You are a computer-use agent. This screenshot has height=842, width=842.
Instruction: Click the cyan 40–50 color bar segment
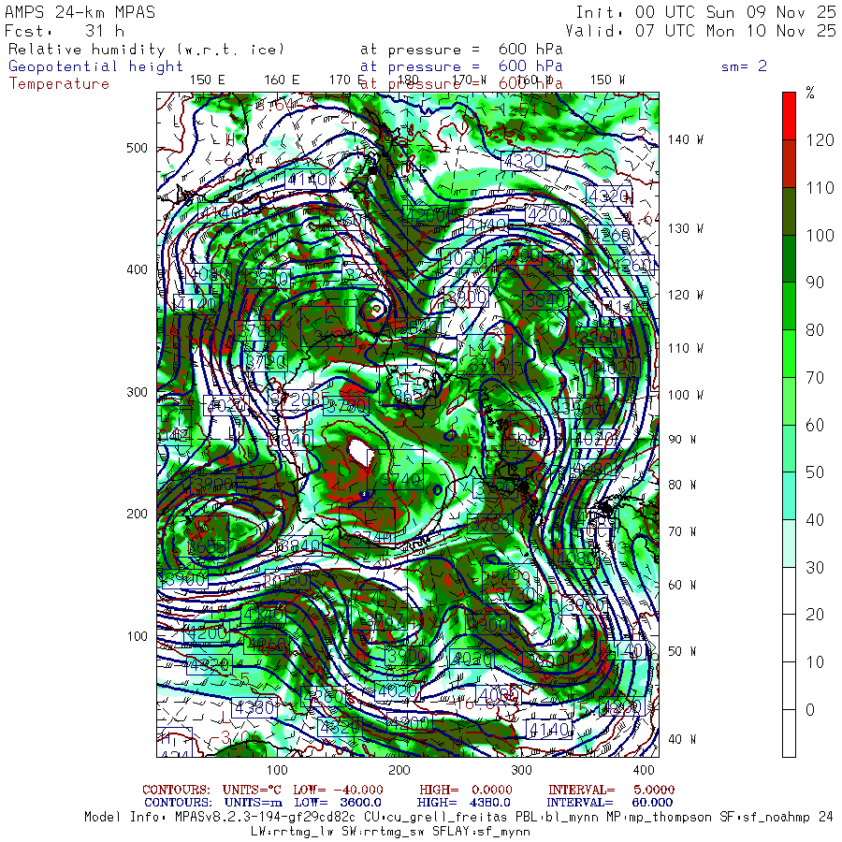[789, 496]
